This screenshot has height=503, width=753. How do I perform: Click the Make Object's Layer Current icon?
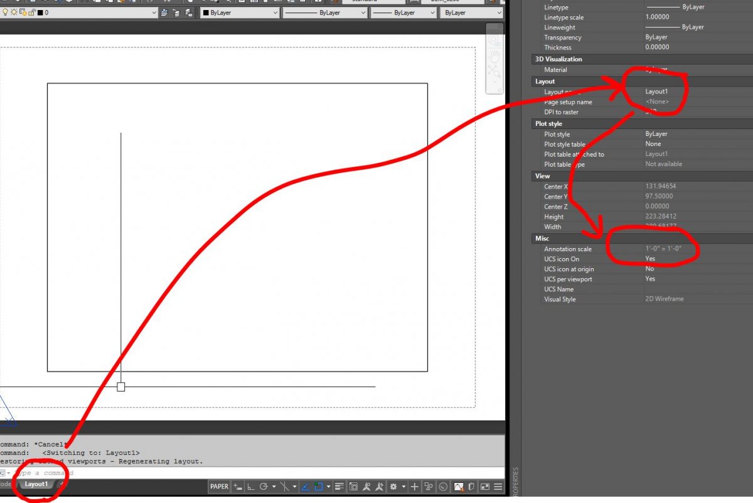pos(164,13)
